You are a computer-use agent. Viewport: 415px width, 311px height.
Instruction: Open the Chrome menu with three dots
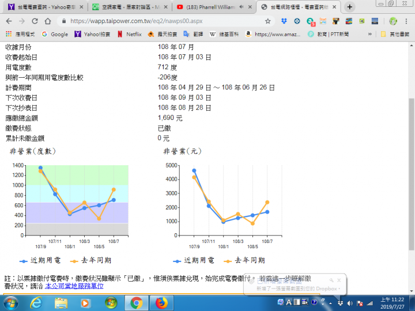click(x=406, y=21)
